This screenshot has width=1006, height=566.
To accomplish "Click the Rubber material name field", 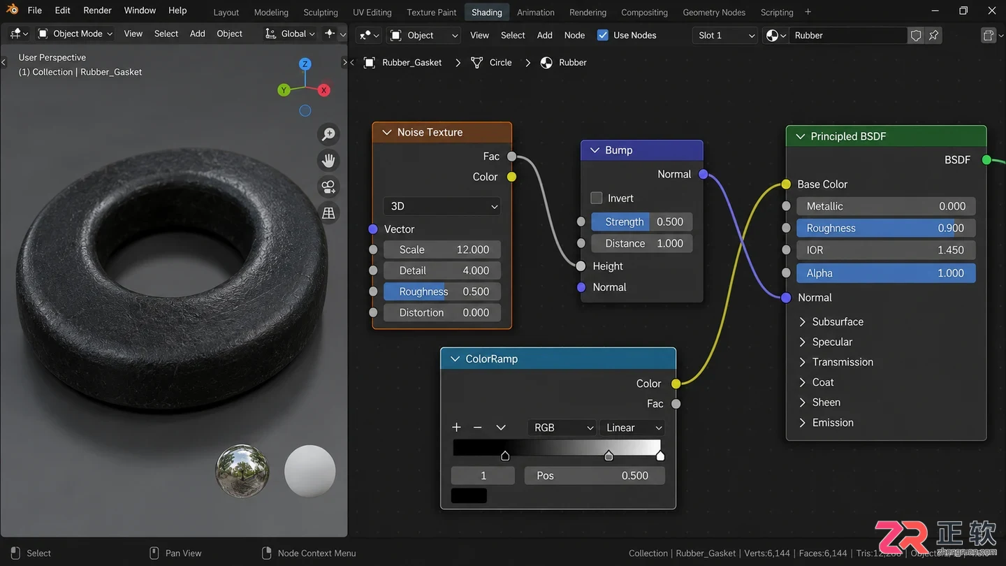I will 848,35.
